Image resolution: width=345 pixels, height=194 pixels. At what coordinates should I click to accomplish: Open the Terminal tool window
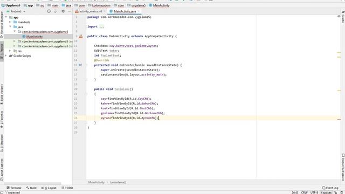(14, 188)
